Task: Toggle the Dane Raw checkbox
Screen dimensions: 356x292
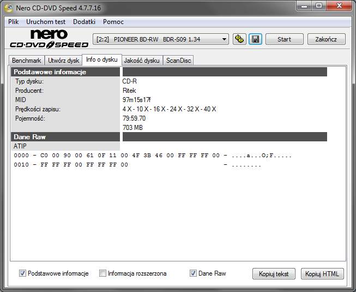Action: (193, 273)
